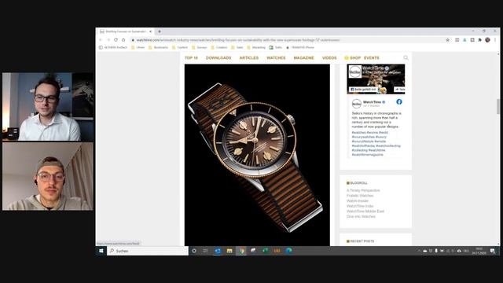
Task: Go forward in browser history
Action: point(108,40)
